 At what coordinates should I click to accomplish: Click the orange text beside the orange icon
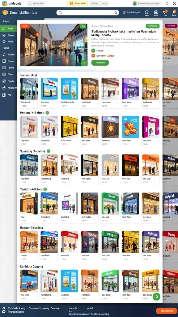pyautogui.click(x=111, y=56)
